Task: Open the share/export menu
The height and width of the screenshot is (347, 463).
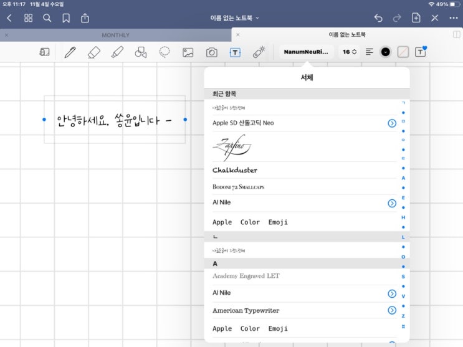Action: pyautogui.click(x=85, y=17)
